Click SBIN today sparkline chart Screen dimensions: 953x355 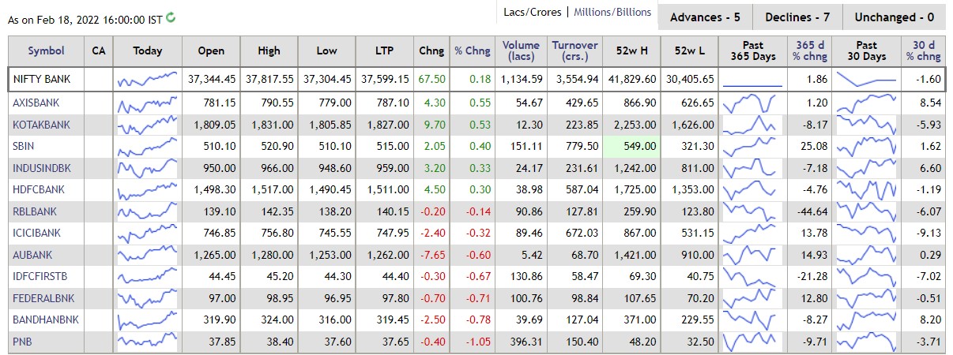[x=147, y=146]
